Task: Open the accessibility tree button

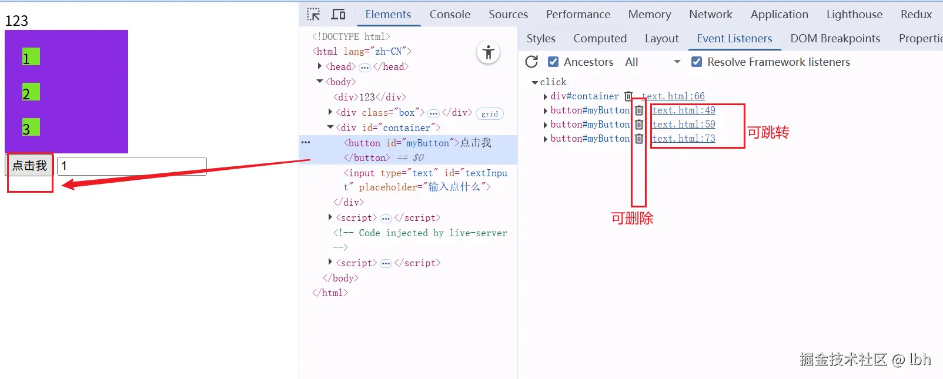Action: (488, 53)
